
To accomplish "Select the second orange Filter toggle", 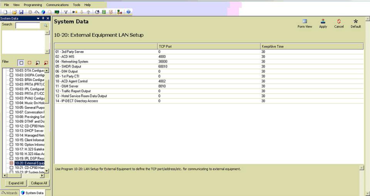I will [x=29, y=63].
